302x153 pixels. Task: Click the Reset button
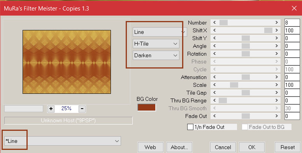(x=288, y=147)
